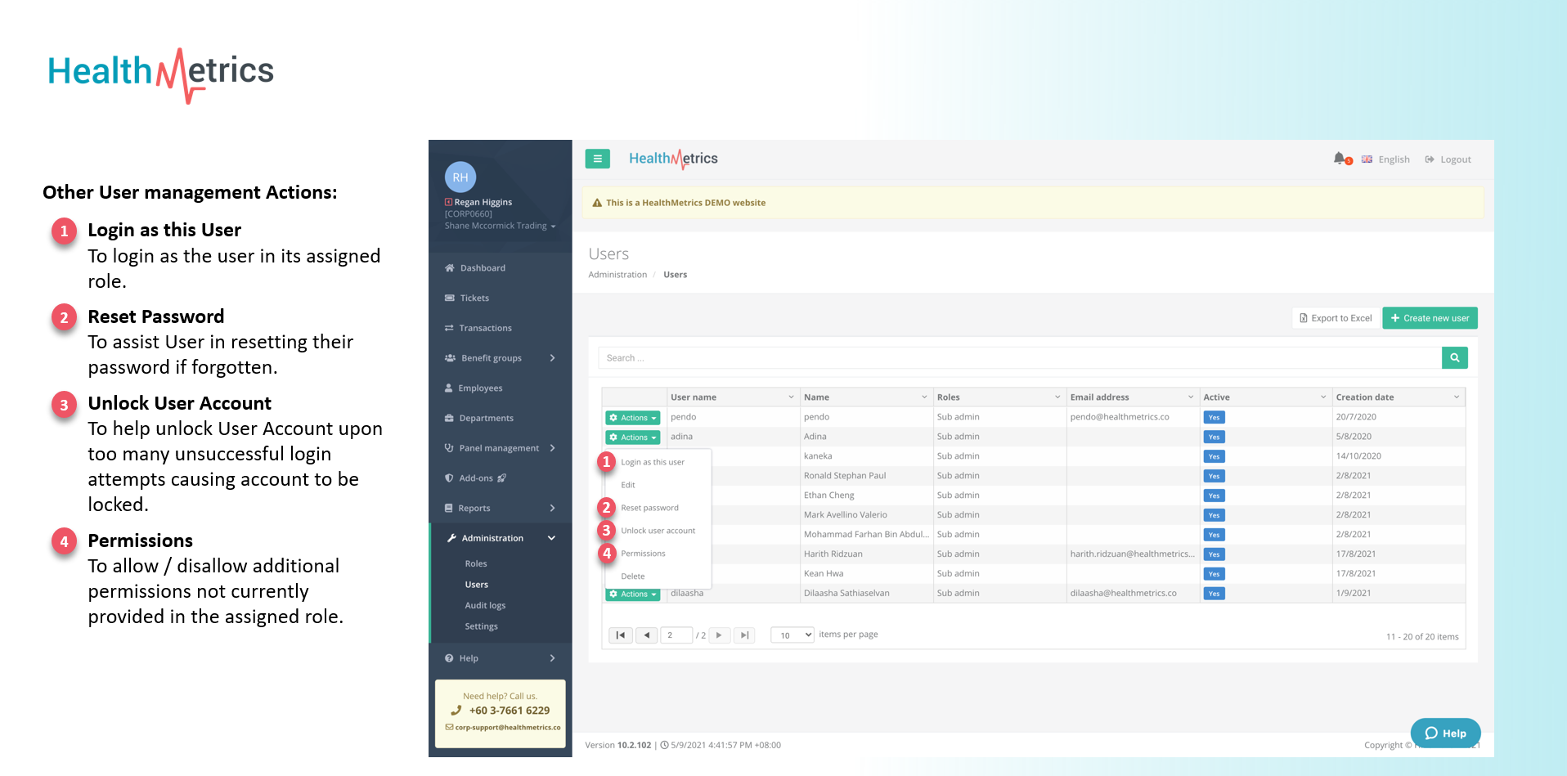1567x776 pixels.
Task: Click the RH user avatar
Action: click(x=460, y=177)
